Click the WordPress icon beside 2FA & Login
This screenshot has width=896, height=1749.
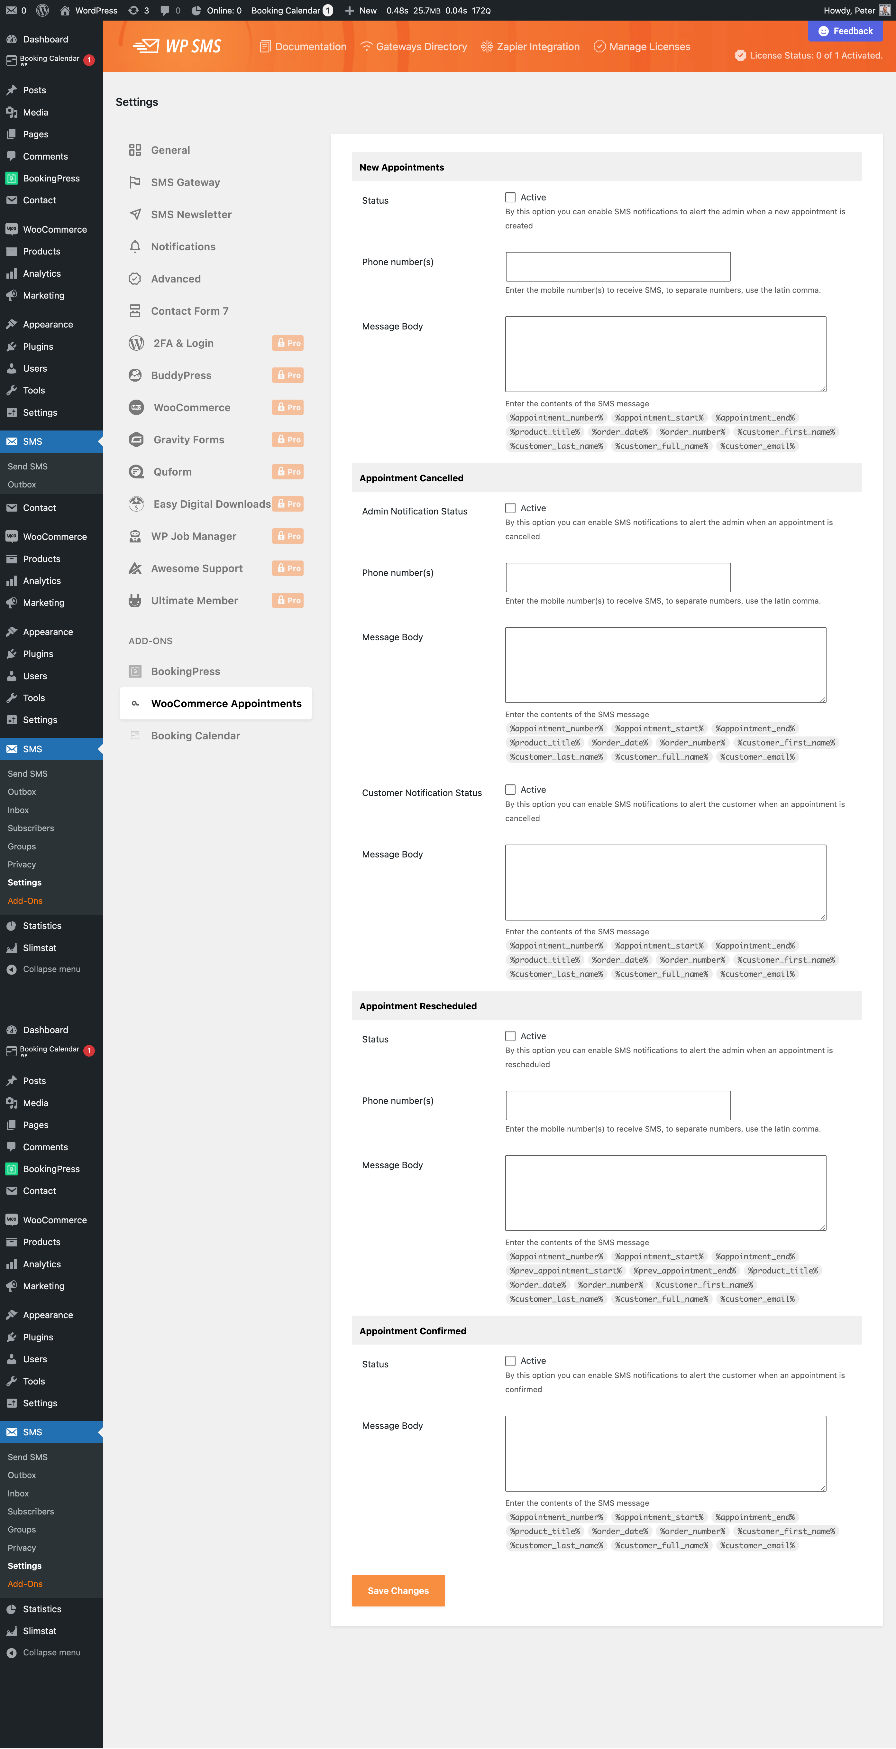136,343
